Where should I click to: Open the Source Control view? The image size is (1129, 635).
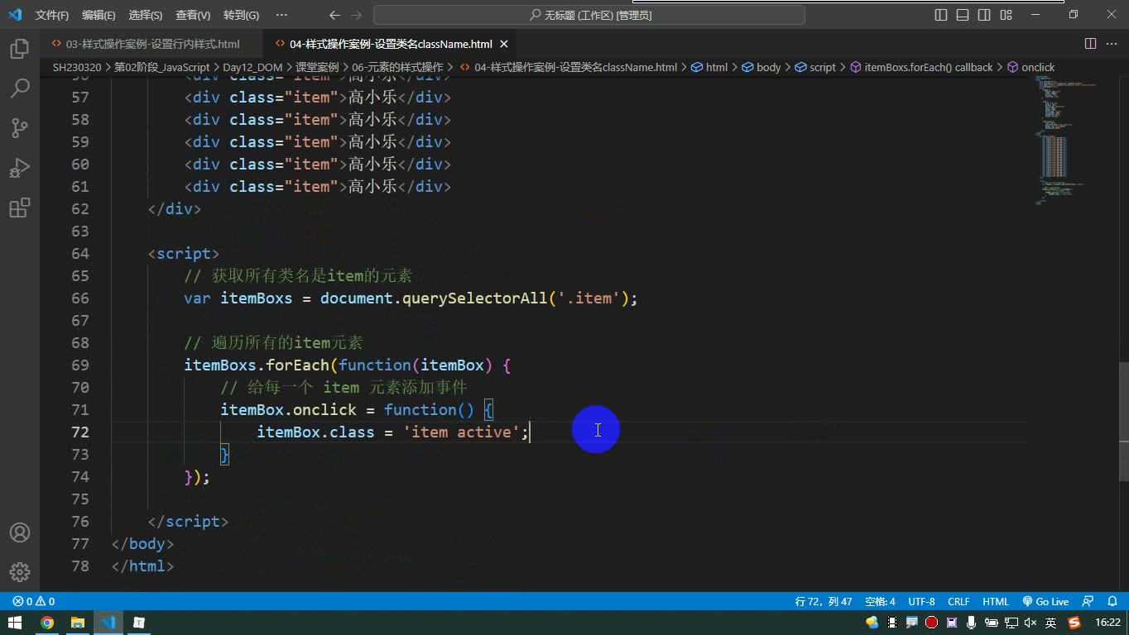tap(20, 128)
